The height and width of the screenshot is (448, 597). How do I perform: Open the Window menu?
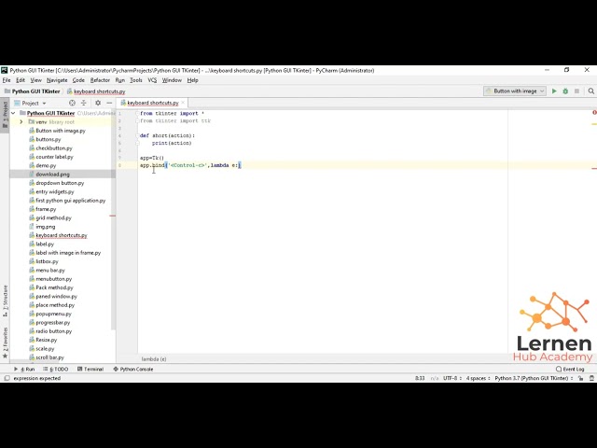click(x=172, y=80)
